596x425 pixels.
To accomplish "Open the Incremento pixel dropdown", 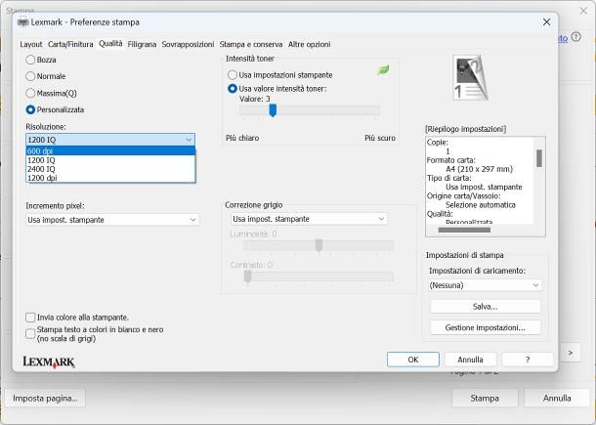I will coord(112,220).
